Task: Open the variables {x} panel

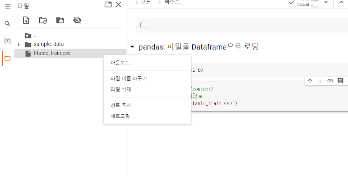Action: (7, 41)
